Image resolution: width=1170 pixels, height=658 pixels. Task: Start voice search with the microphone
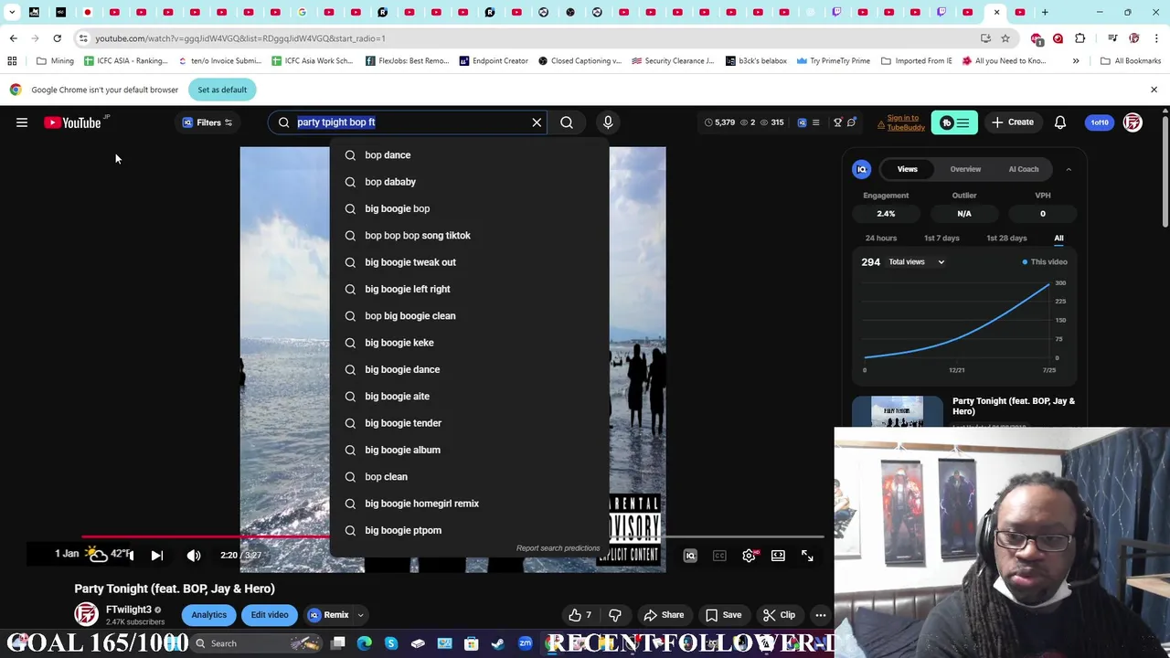coord(608,122)
